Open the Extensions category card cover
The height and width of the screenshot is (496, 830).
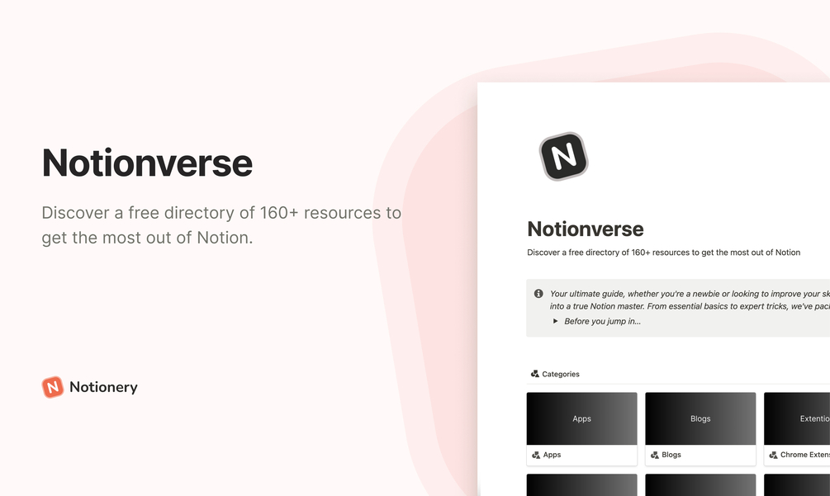(797, 418)
